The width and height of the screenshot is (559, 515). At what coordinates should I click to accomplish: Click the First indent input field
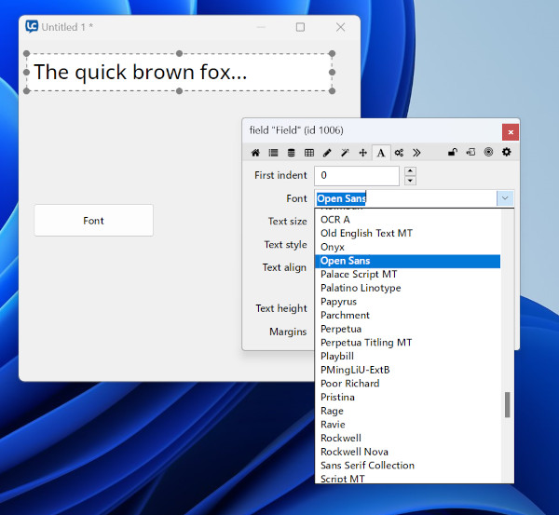point(357,175)
